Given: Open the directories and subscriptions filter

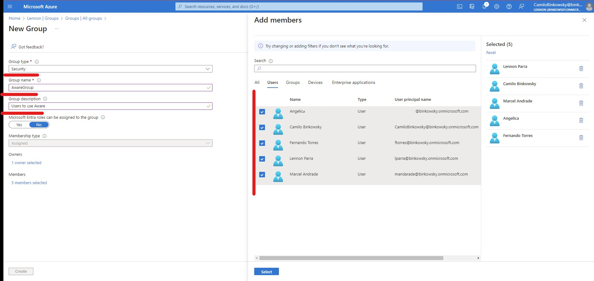Looking at the screenshot, I should point(472,6).
